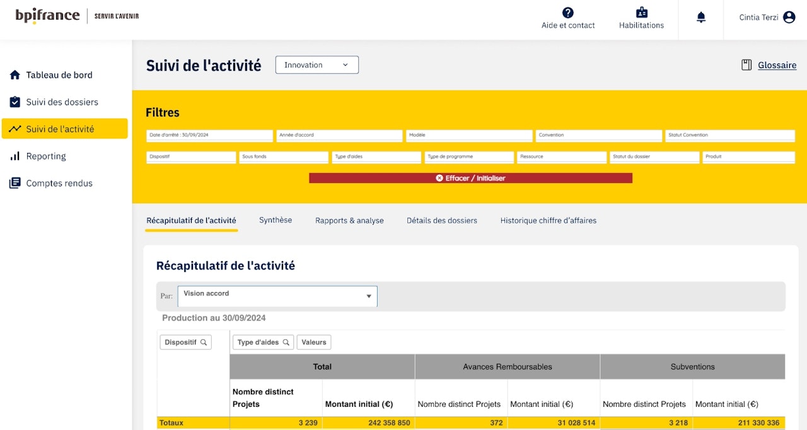Viewport: 807px width, 430px height.
Task: Click the search icon in Dispositif button
Action: (204, 342)
